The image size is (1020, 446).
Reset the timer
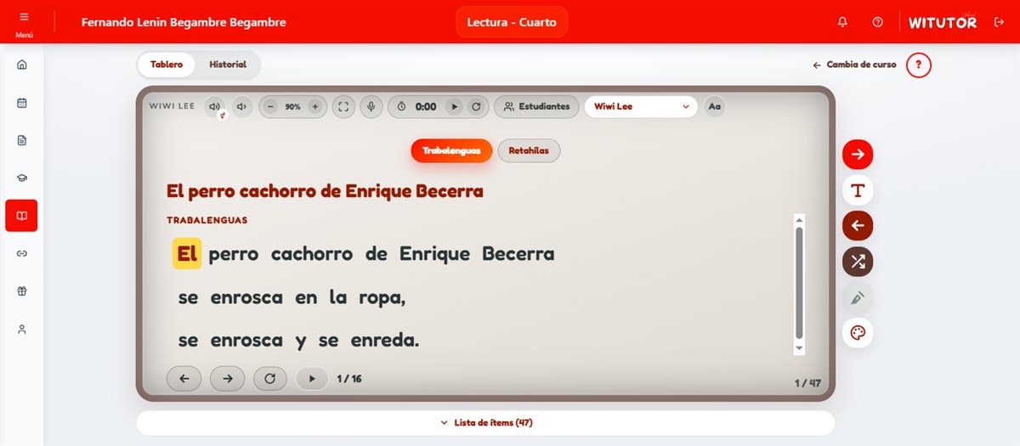[x=476, y=107]
